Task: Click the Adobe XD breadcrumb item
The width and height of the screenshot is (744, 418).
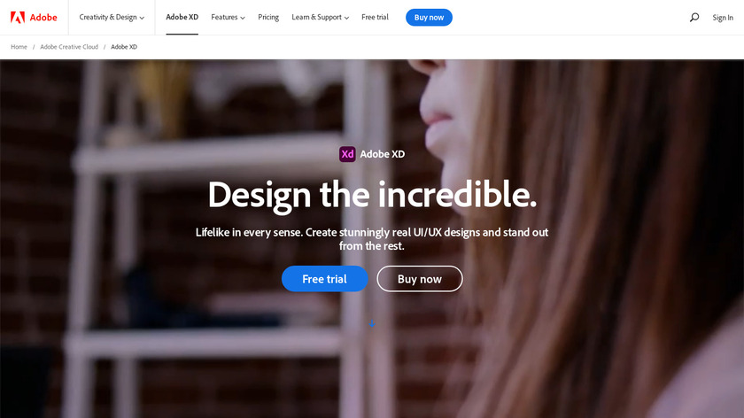Action: pyautogui.click(x=124, y=47)
